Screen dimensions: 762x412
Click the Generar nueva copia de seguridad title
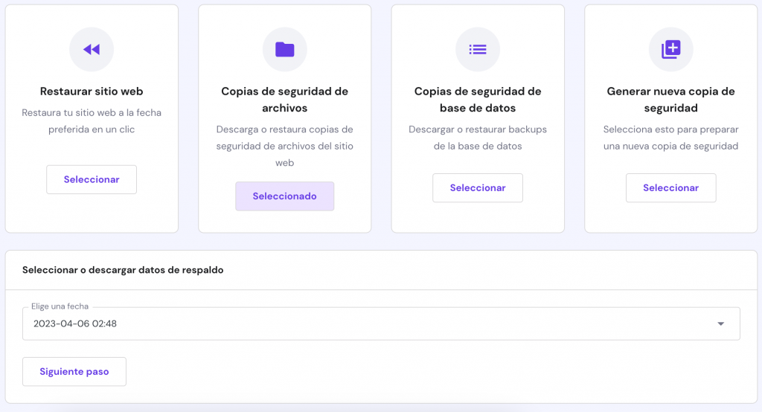[670, 100]
